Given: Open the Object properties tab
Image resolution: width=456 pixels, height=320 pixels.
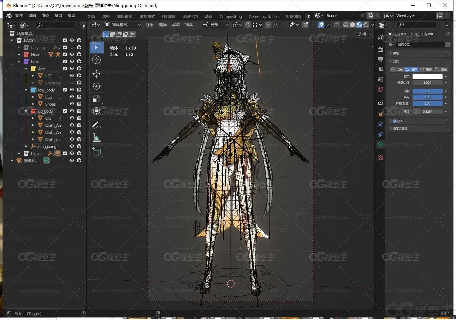Looking at the screenshot, I should (x=380, y=115).
